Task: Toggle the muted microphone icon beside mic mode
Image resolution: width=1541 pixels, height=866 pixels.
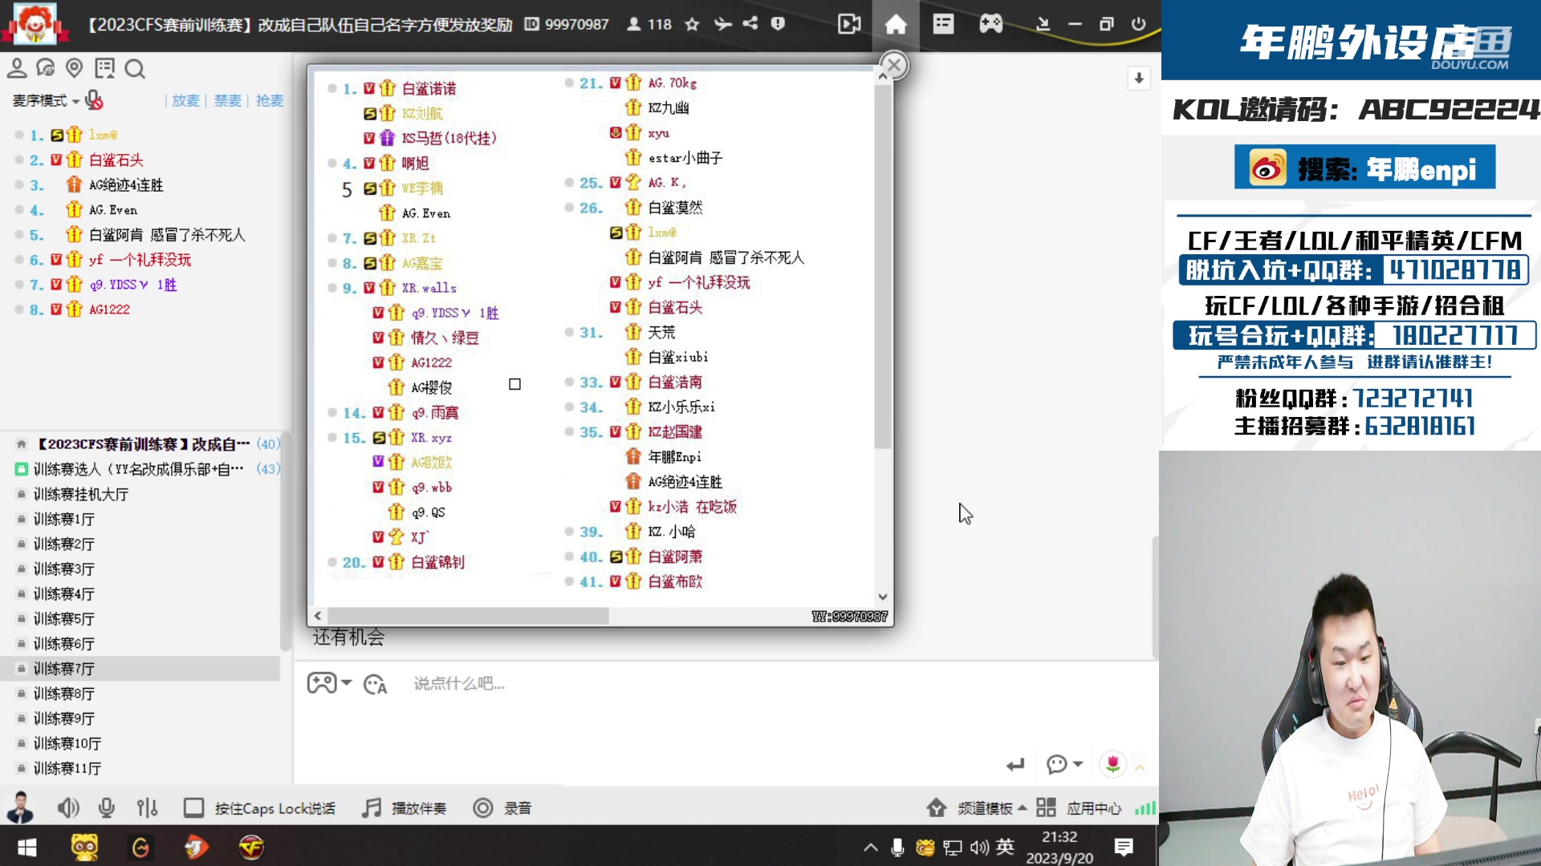Action: point(94,100)
